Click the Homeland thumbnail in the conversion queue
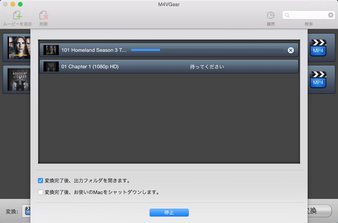Image resolution: width=338 pixels, height=223 pixels. 51,50
